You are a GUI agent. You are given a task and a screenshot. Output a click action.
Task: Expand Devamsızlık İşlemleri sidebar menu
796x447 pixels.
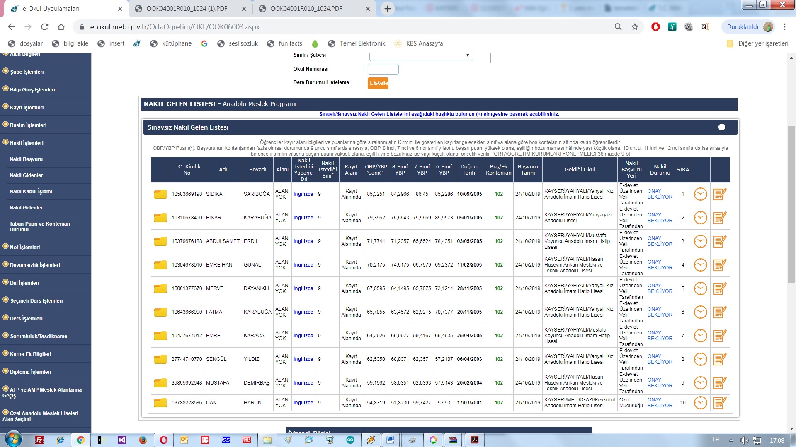[x=35, y=265]
